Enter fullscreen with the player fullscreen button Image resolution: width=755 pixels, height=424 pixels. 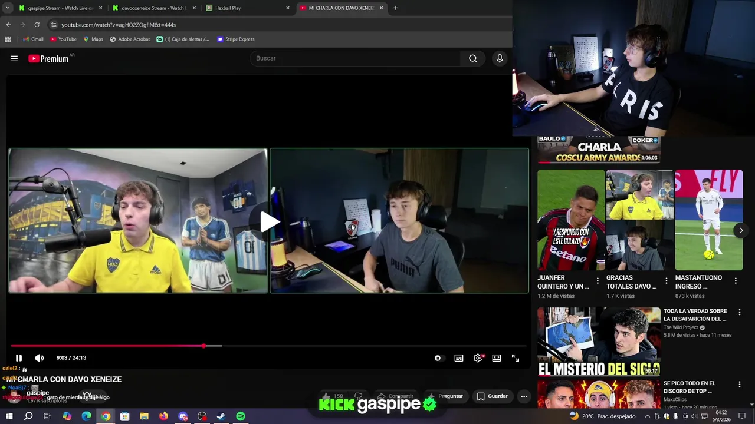[516, 358]
